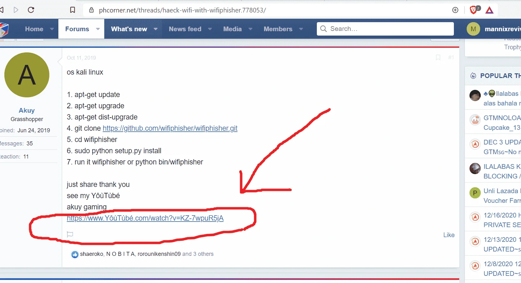Open the GTMNOLOAD popular thread
Viewport: 521px width, 283px height.
click(502, 123)
